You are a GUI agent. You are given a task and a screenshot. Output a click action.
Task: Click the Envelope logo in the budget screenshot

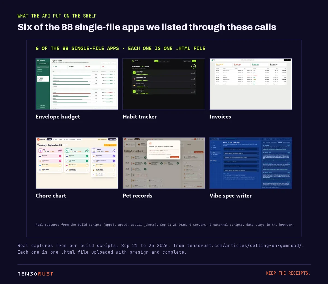38,60
